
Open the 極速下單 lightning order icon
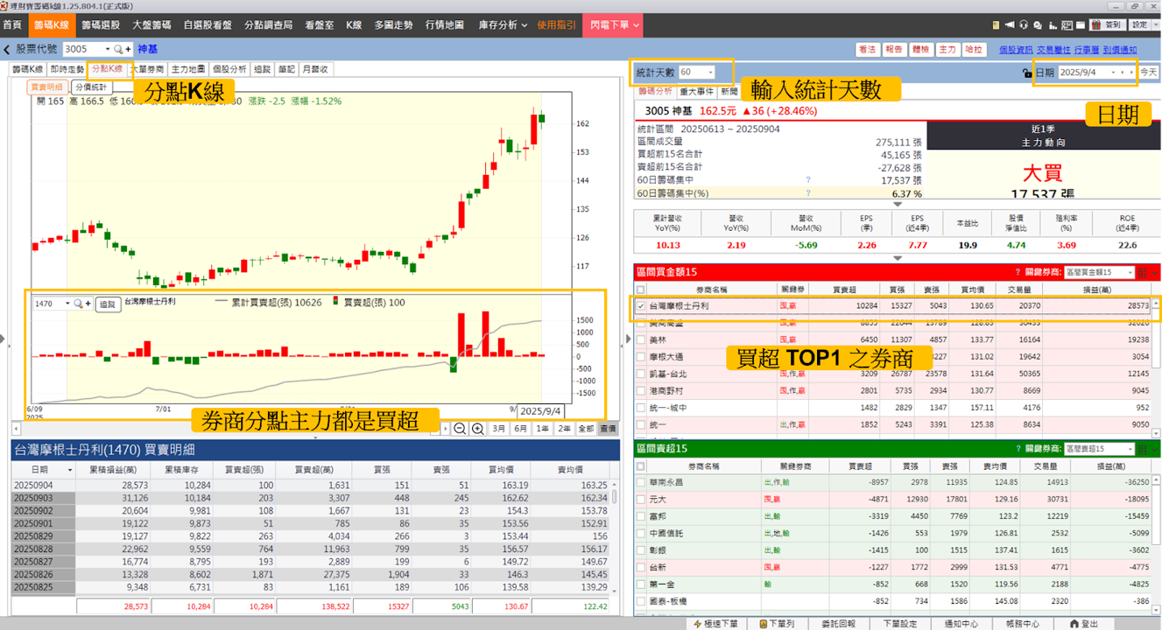click(698, 624)
